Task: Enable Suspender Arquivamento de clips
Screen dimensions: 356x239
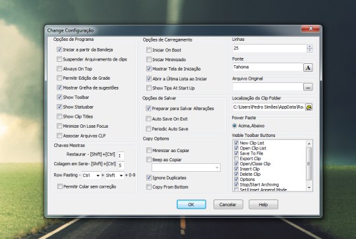Action: [x=59, y=59]
